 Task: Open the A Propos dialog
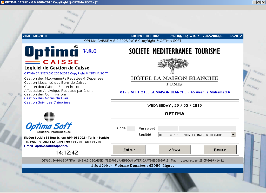(x=175, y=150)
